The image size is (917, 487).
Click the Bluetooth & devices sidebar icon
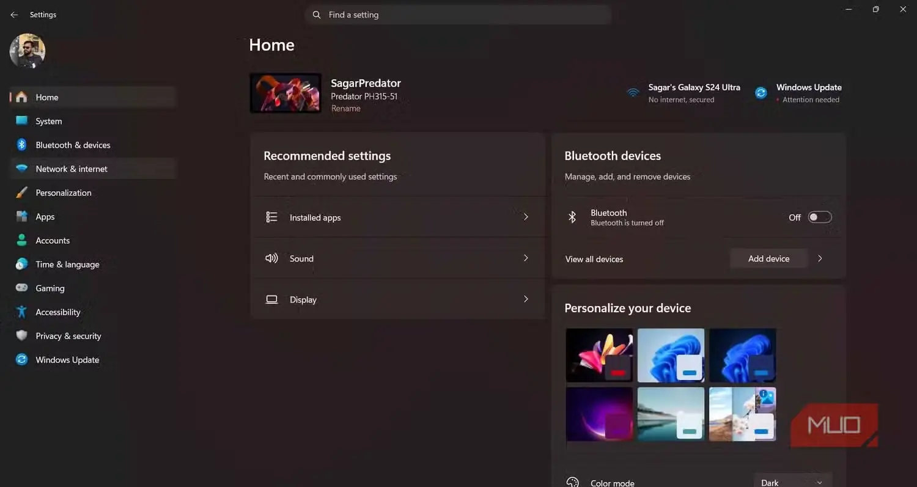[21, 145]
